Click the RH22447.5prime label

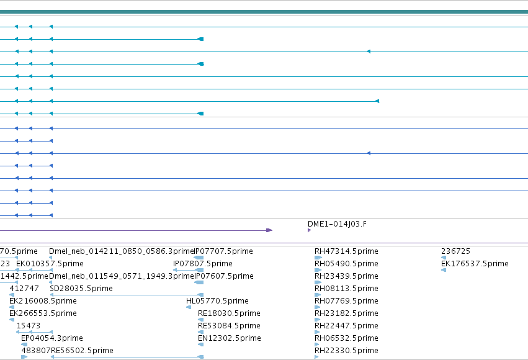(346, 326)
